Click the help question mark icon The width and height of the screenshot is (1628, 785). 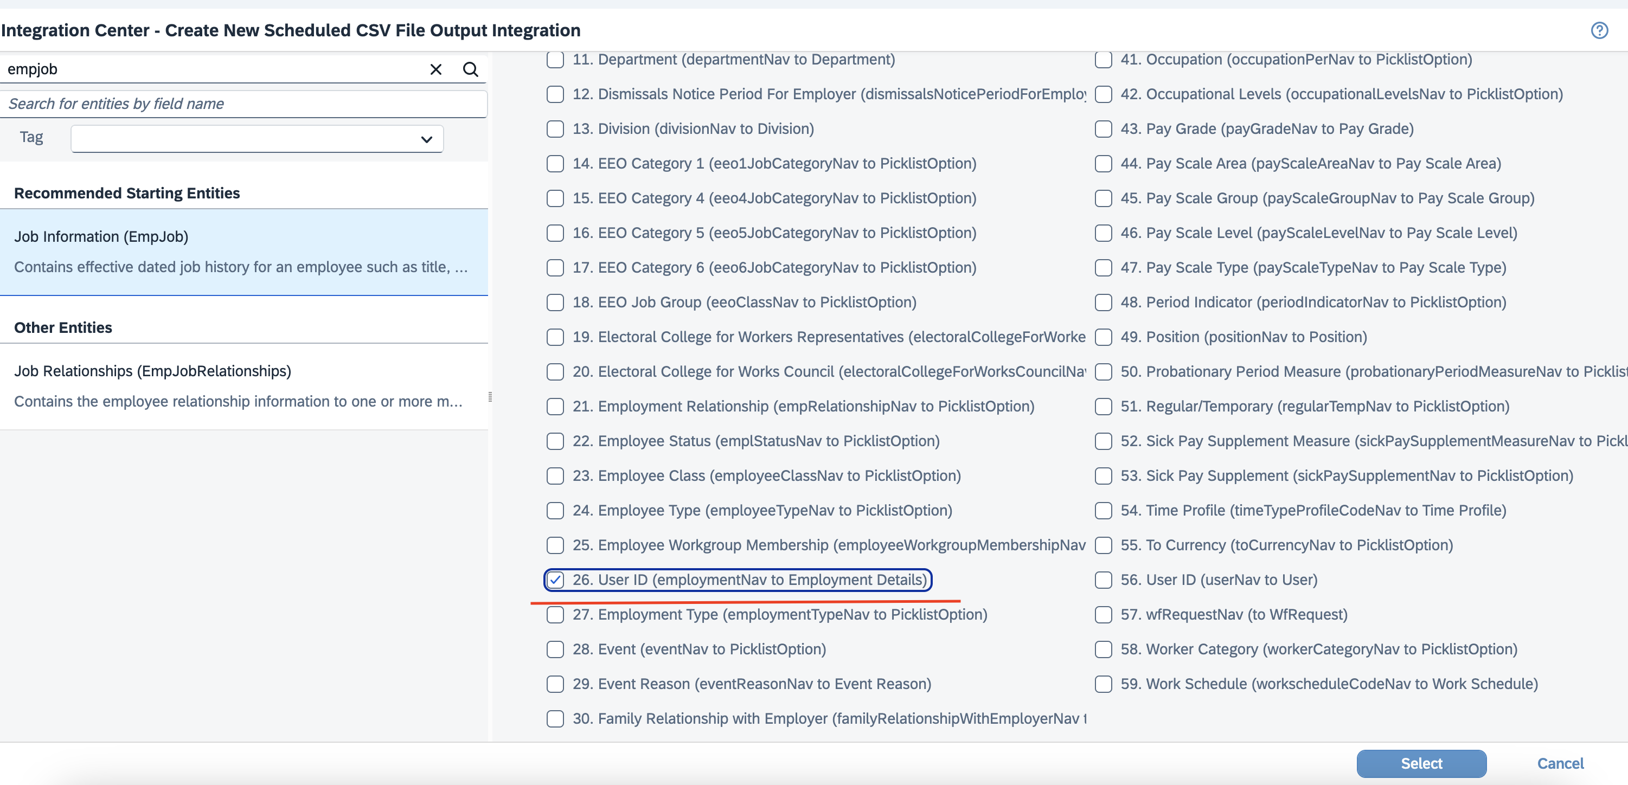pos(1599,30)
